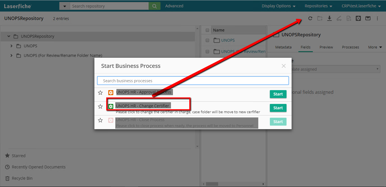Screen dimensions: 386x187
Task: Open the Repositories menu
Action: point(318,6)
